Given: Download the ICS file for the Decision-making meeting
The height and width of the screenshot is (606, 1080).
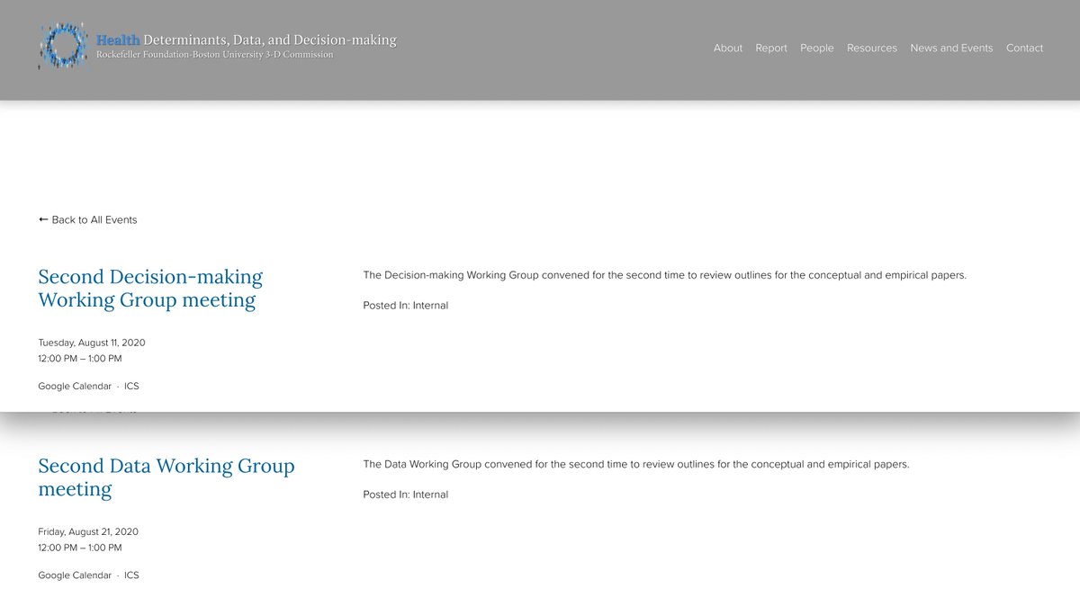Looking at the screenshot, I should 131,386.
